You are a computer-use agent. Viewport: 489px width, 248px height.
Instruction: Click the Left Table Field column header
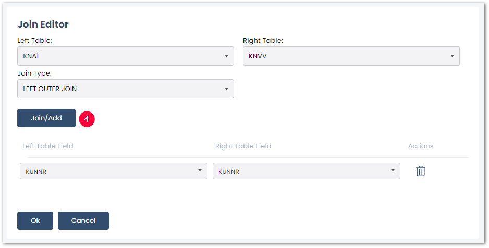coord(48,146)
